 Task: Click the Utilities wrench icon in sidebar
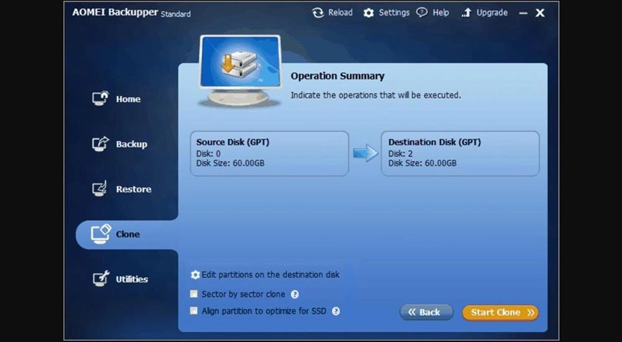(101, 279)
